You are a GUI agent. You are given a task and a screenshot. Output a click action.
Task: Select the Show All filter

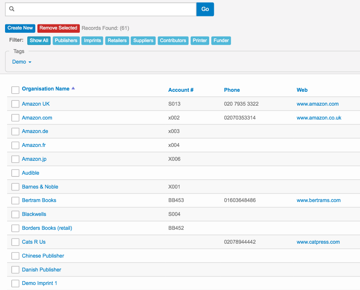[x=39, y=40]
